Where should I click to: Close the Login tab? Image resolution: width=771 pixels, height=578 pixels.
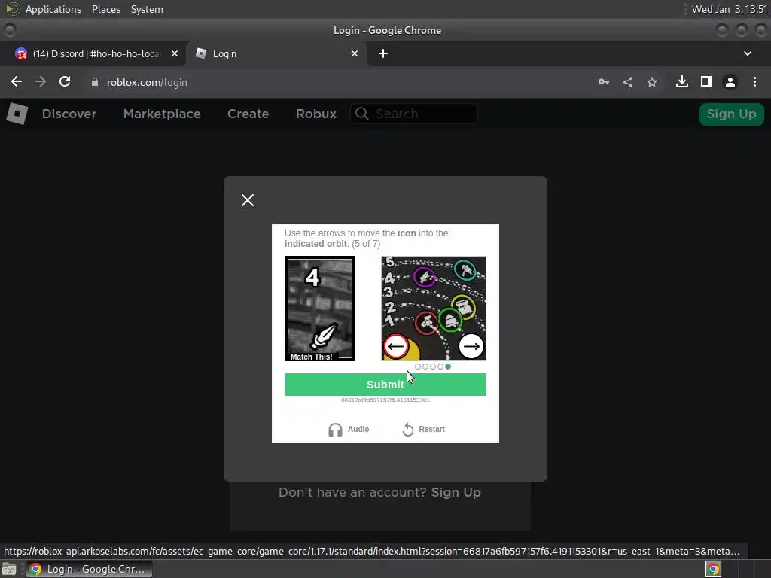355,53
